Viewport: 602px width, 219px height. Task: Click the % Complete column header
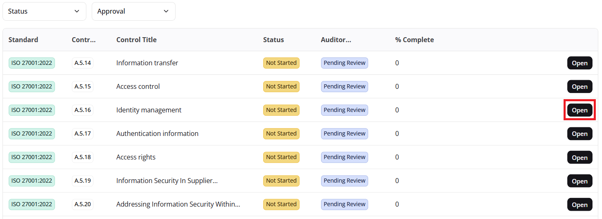coord(414,40)
